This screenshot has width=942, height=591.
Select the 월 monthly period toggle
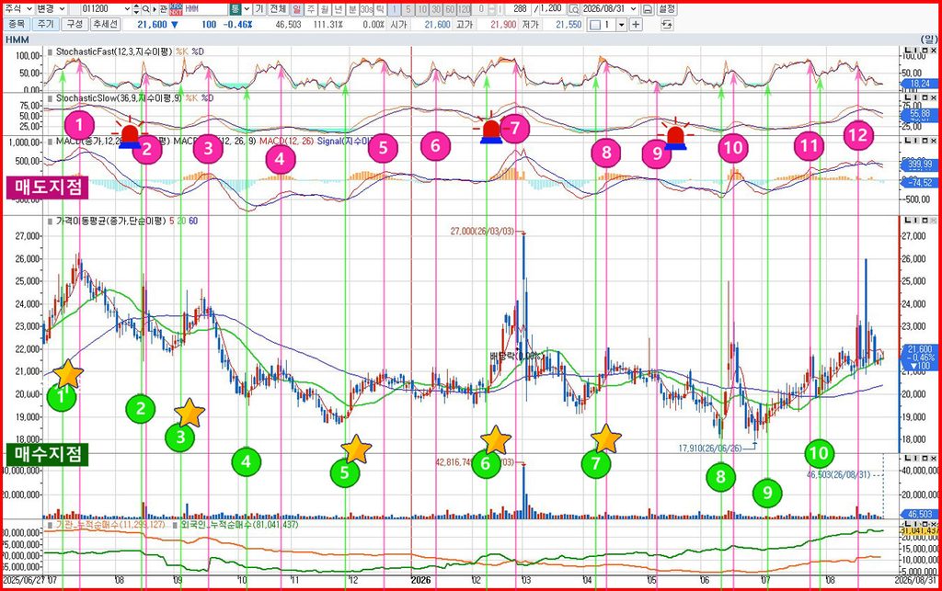pyautogui.click(x=325, y=9)
